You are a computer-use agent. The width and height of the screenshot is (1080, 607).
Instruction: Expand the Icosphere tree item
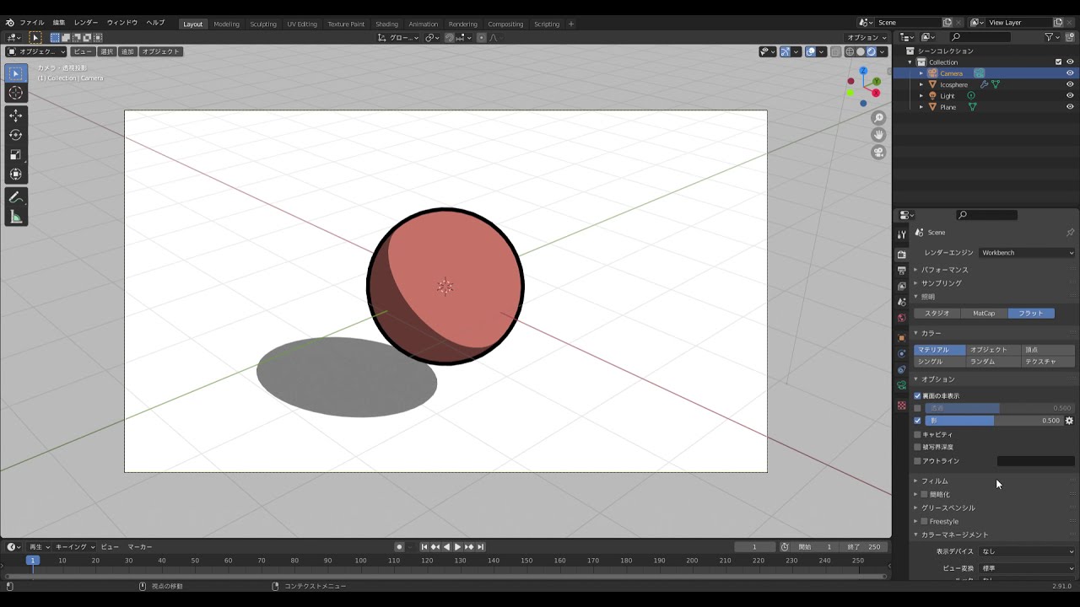(x=921, y=84)
